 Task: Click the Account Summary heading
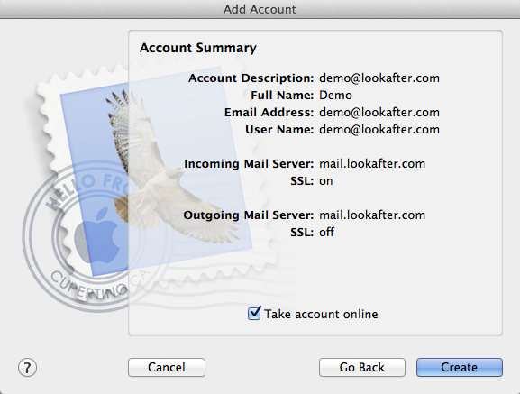[198, 48]
